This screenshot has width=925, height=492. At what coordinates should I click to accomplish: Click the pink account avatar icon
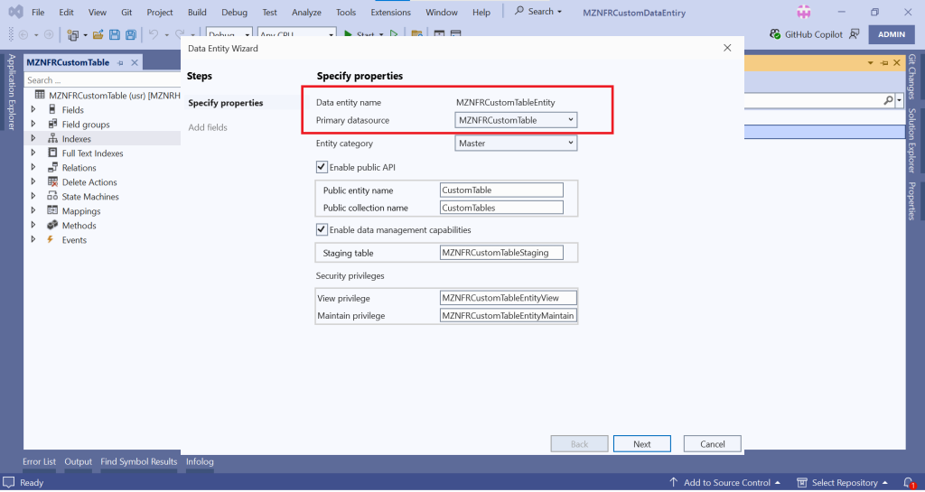803,12
